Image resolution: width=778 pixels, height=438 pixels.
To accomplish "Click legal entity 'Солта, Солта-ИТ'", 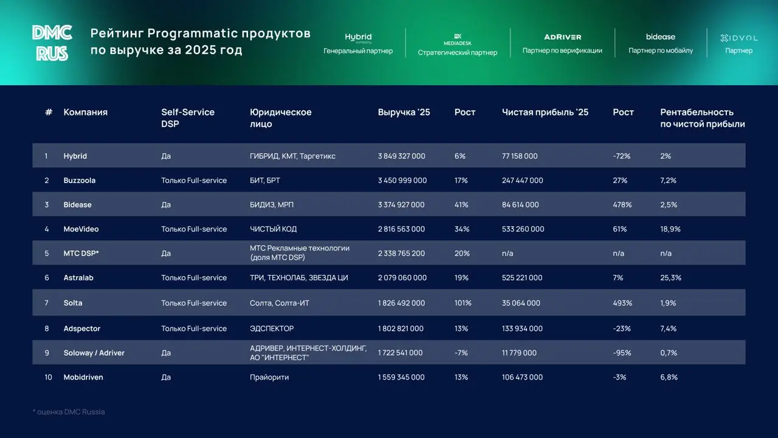I will (280, 303).
